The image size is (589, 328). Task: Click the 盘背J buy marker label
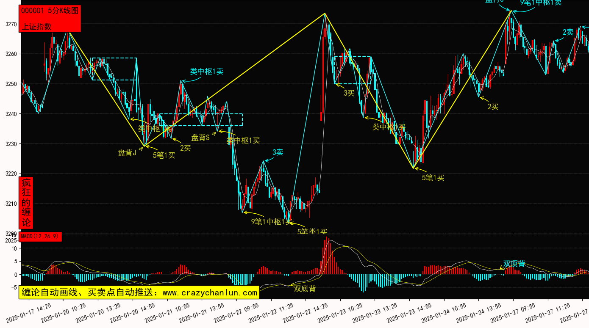click(127, 153)
